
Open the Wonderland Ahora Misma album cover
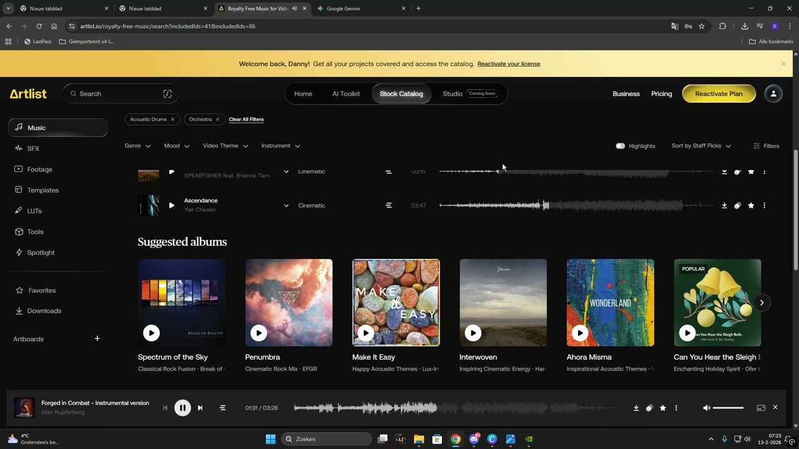tap(610, 302)
